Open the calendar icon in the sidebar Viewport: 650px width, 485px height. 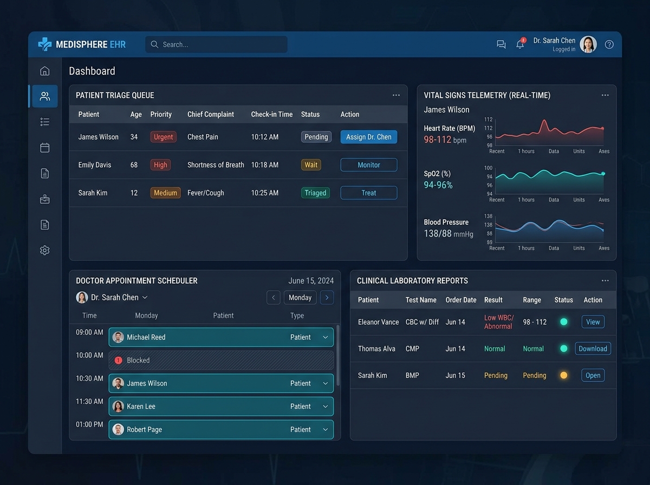coord(45,147)
